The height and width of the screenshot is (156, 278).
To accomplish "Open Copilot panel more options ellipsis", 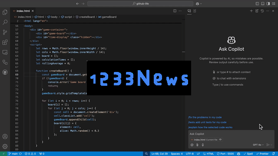I will point(268,11).
